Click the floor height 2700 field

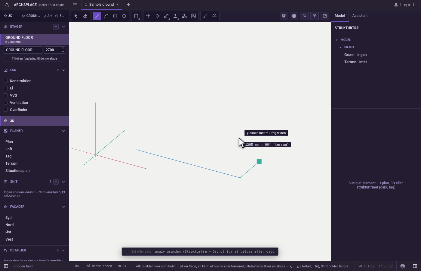(x=52, y=50)
